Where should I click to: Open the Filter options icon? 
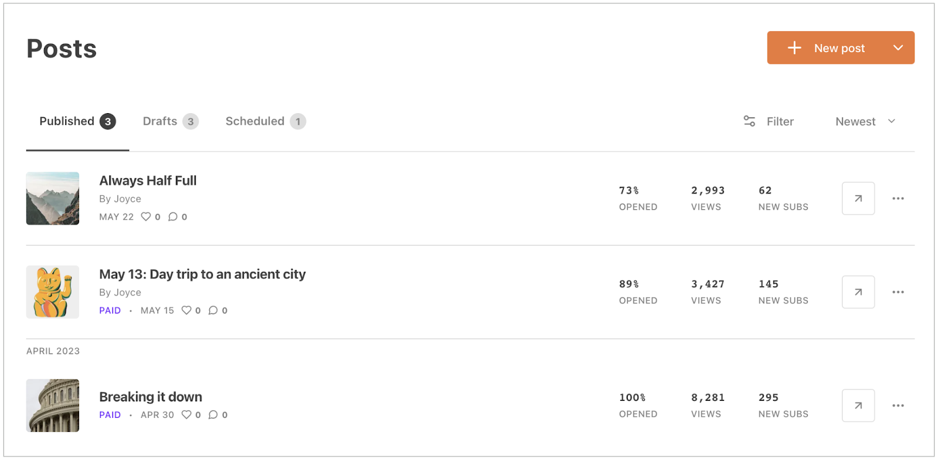coord(749,121)
